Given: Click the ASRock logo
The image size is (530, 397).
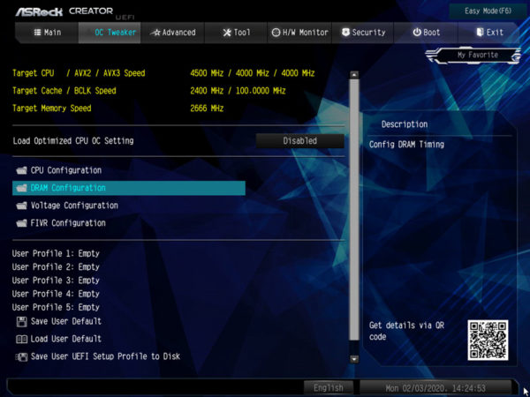Looking at the screenshot, I should click(x=39, y=12).
